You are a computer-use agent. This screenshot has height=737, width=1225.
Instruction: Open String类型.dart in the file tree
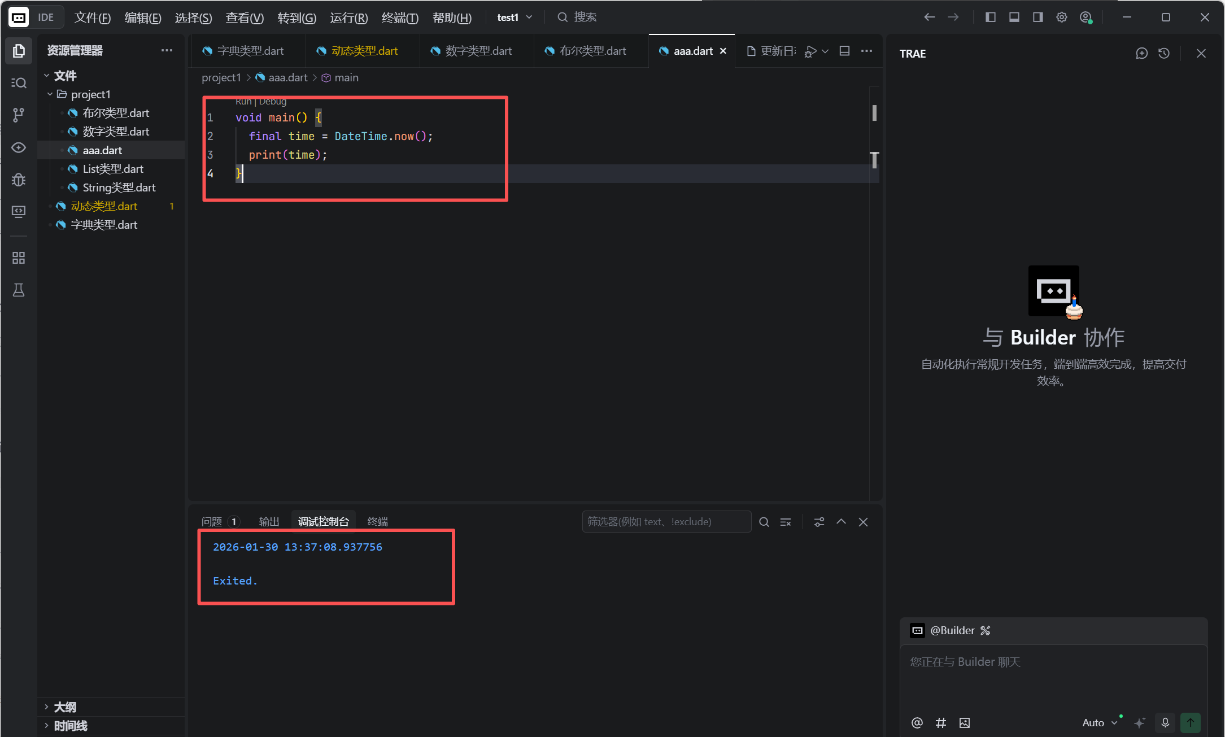tap(119, 187)
